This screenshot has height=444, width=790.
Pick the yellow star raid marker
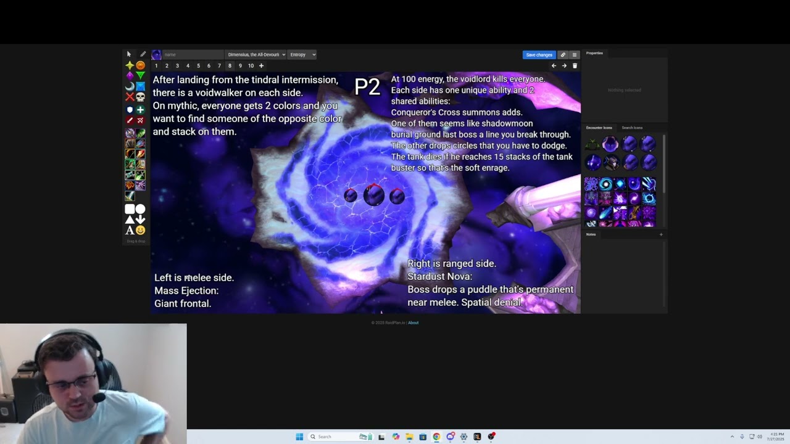(130, 65)
